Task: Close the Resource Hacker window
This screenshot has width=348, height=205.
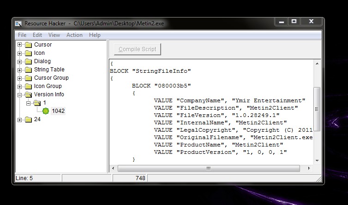Action: coord(311,22)
